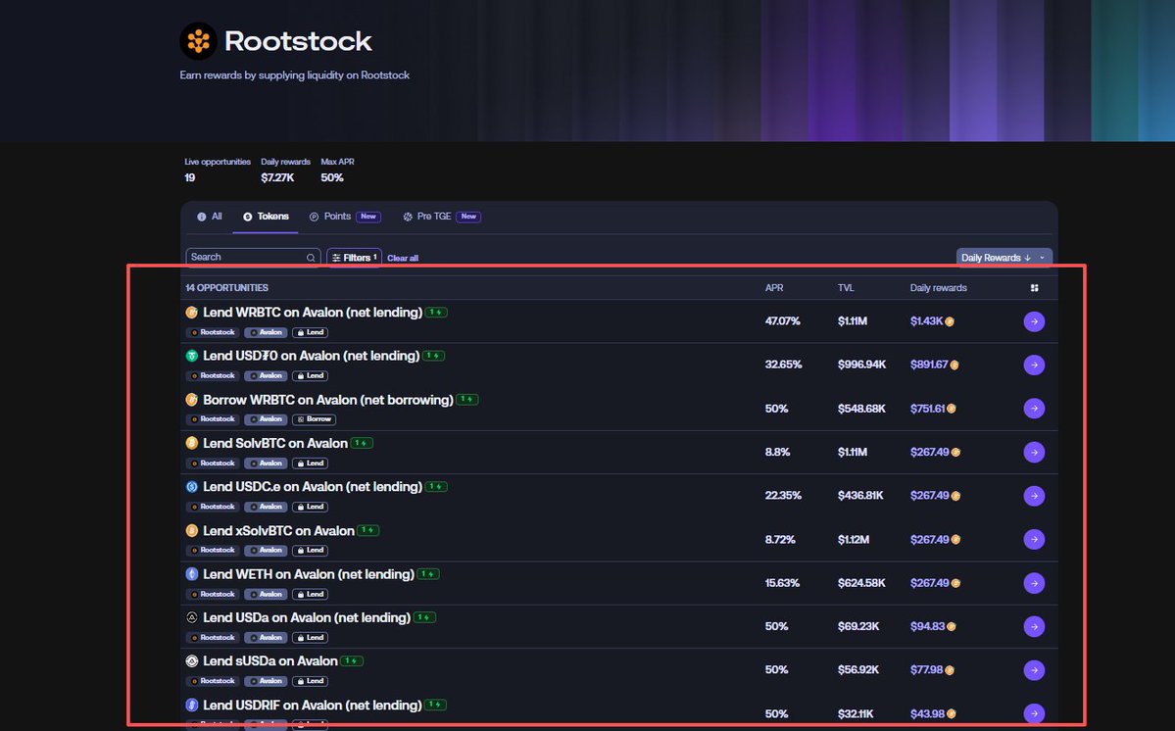Click the Borrow tag on Borrow WRBTC row

[x=314, y=419]
